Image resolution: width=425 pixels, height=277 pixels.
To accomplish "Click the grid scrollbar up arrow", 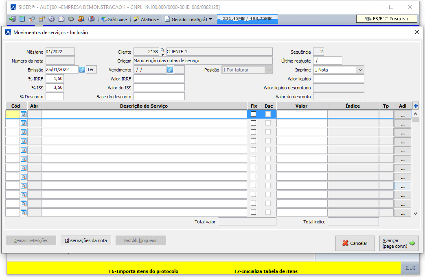I will pos(416,114).
